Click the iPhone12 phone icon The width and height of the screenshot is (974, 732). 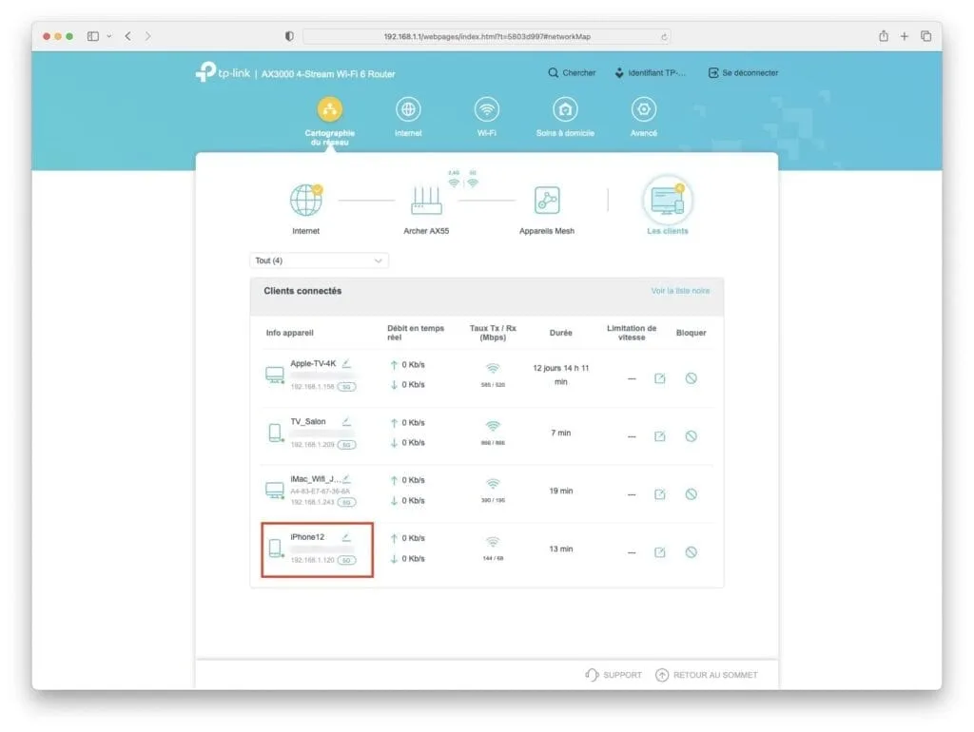(275, 549)
